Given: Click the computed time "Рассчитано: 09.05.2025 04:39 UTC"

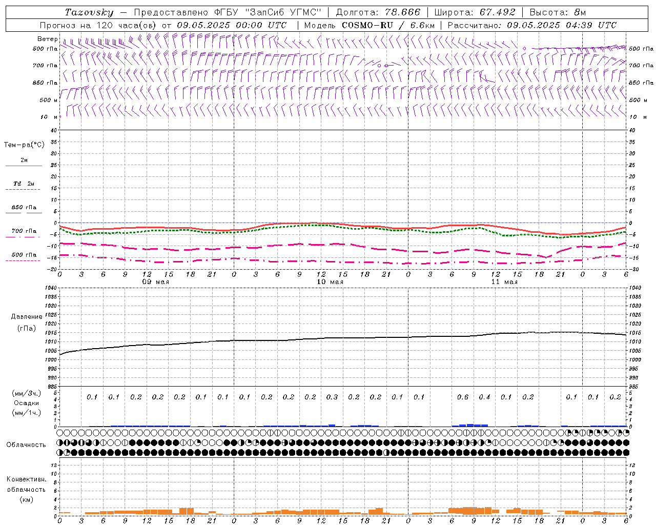Looking at the screenshot, I should [532, 25].
